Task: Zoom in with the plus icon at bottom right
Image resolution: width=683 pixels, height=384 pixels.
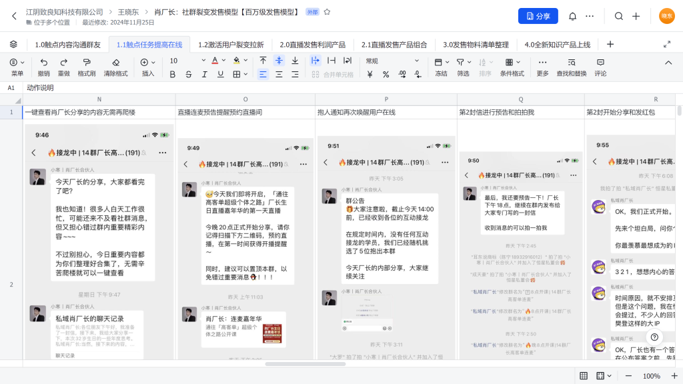Action: pyautogui.click(x=674, y=376)
